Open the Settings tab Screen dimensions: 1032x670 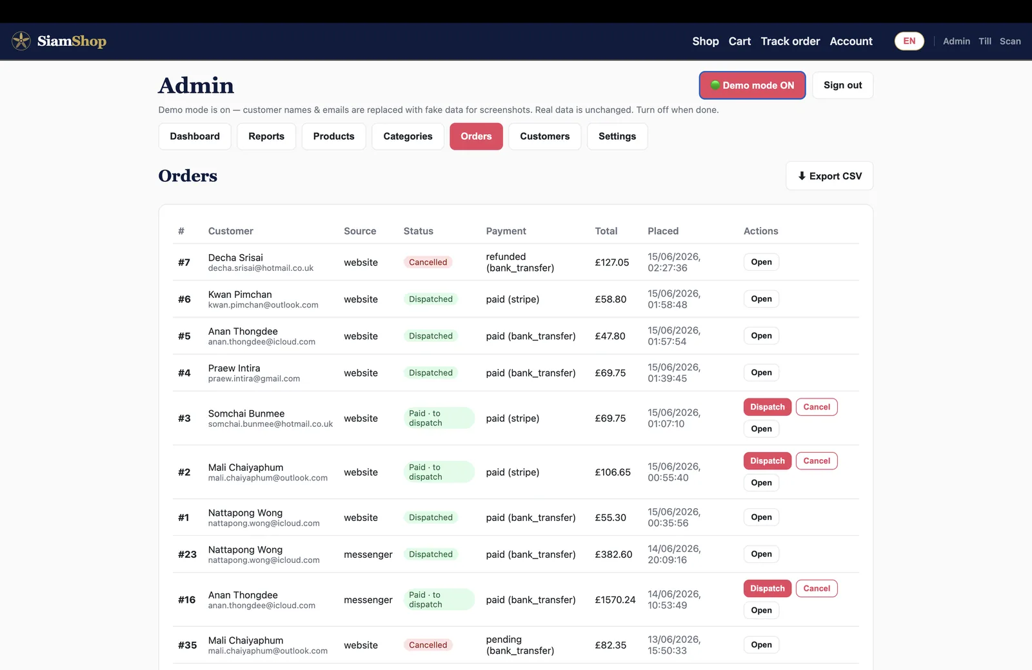point(617,136)
